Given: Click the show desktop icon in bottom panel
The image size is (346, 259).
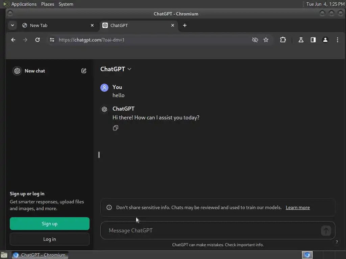Looking at the screenshot, I should tap(4, 255).
